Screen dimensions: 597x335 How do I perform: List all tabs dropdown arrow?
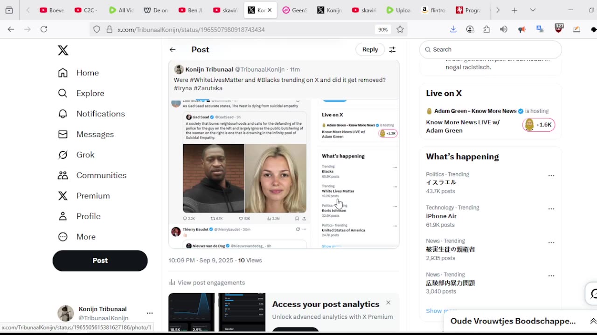click(x=533, y=10)
